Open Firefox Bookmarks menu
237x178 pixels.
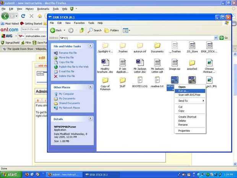(x=43, y=9)
